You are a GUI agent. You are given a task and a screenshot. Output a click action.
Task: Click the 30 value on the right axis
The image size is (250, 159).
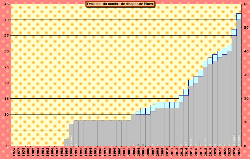click(x=246, y=75)
